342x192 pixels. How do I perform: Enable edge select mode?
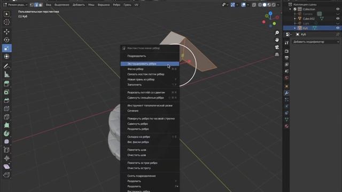[36, 5]
